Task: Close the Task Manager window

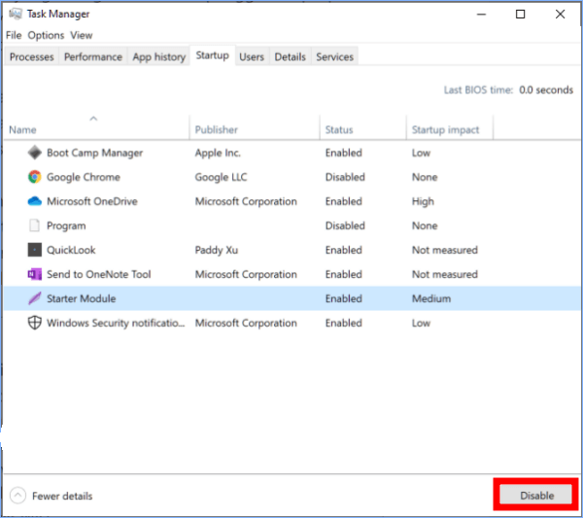Action: [x=560, y=15]
